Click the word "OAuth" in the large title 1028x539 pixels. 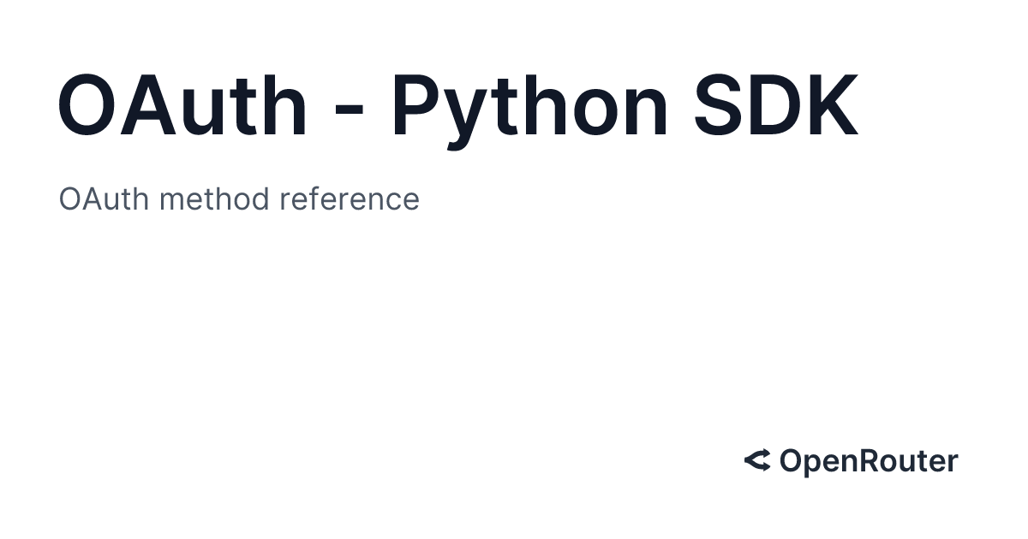[182, 107]
